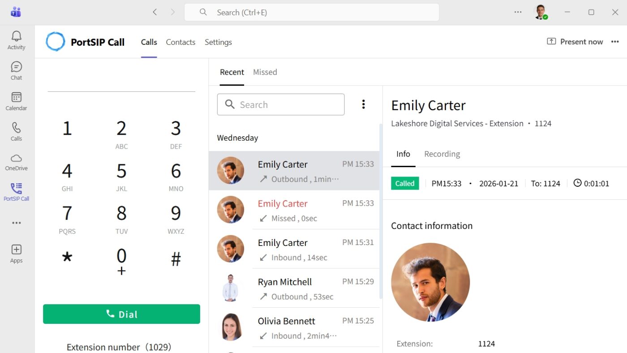Open the three-dot menu beside call search
The width and height of the screenshot is (627, 353).
pos(363,104)
